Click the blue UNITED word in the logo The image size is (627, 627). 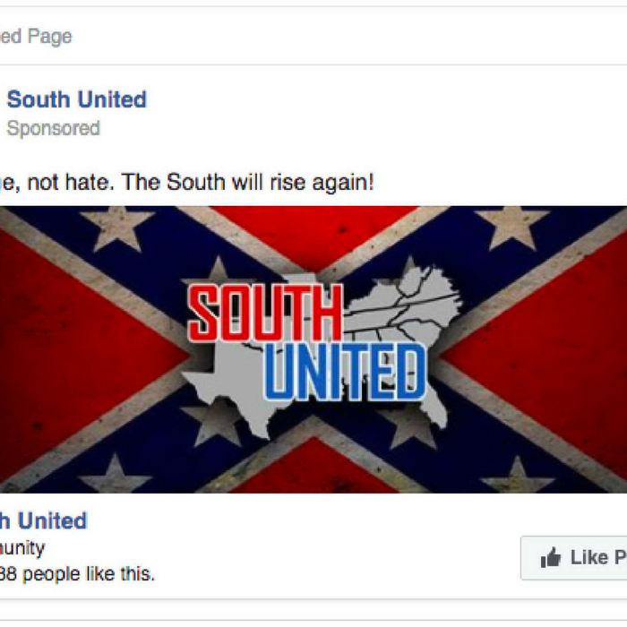(x=345, y=372)
